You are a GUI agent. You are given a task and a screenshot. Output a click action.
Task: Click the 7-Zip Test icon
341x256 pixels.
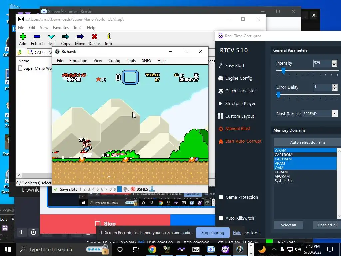(51, 37)
